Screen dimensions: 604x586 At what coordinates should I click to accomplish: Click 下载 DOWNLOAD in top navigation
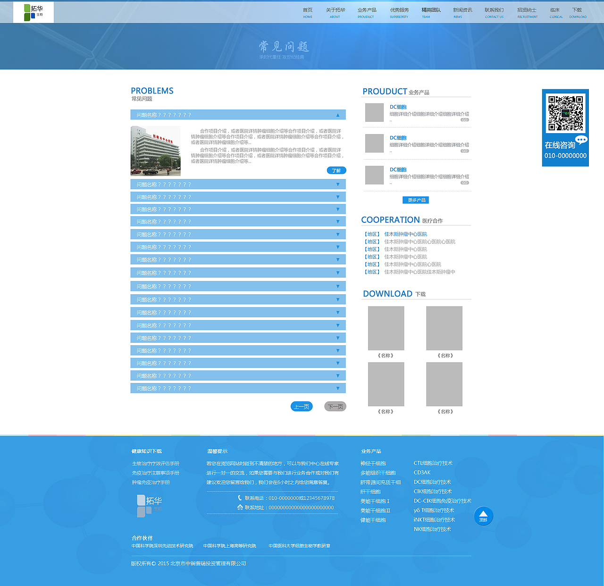578,13
